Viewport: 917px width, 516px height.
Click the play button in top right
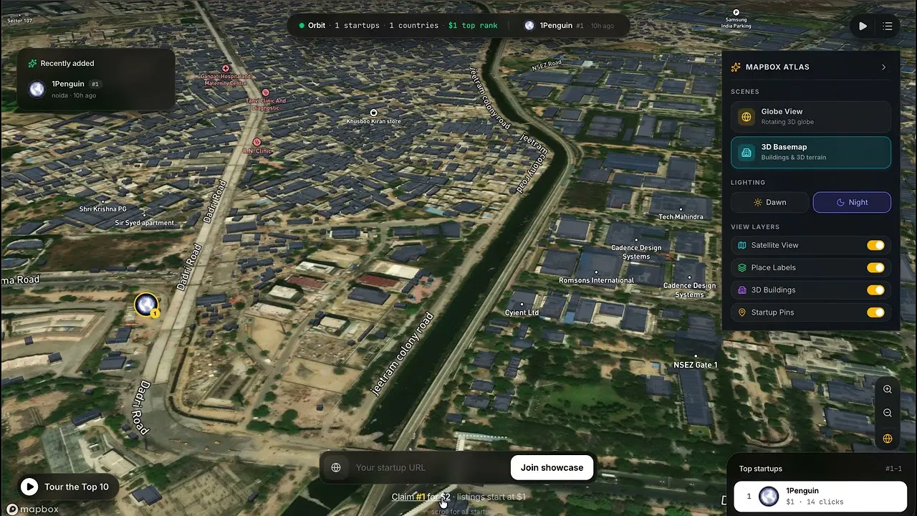click(863, 26)
